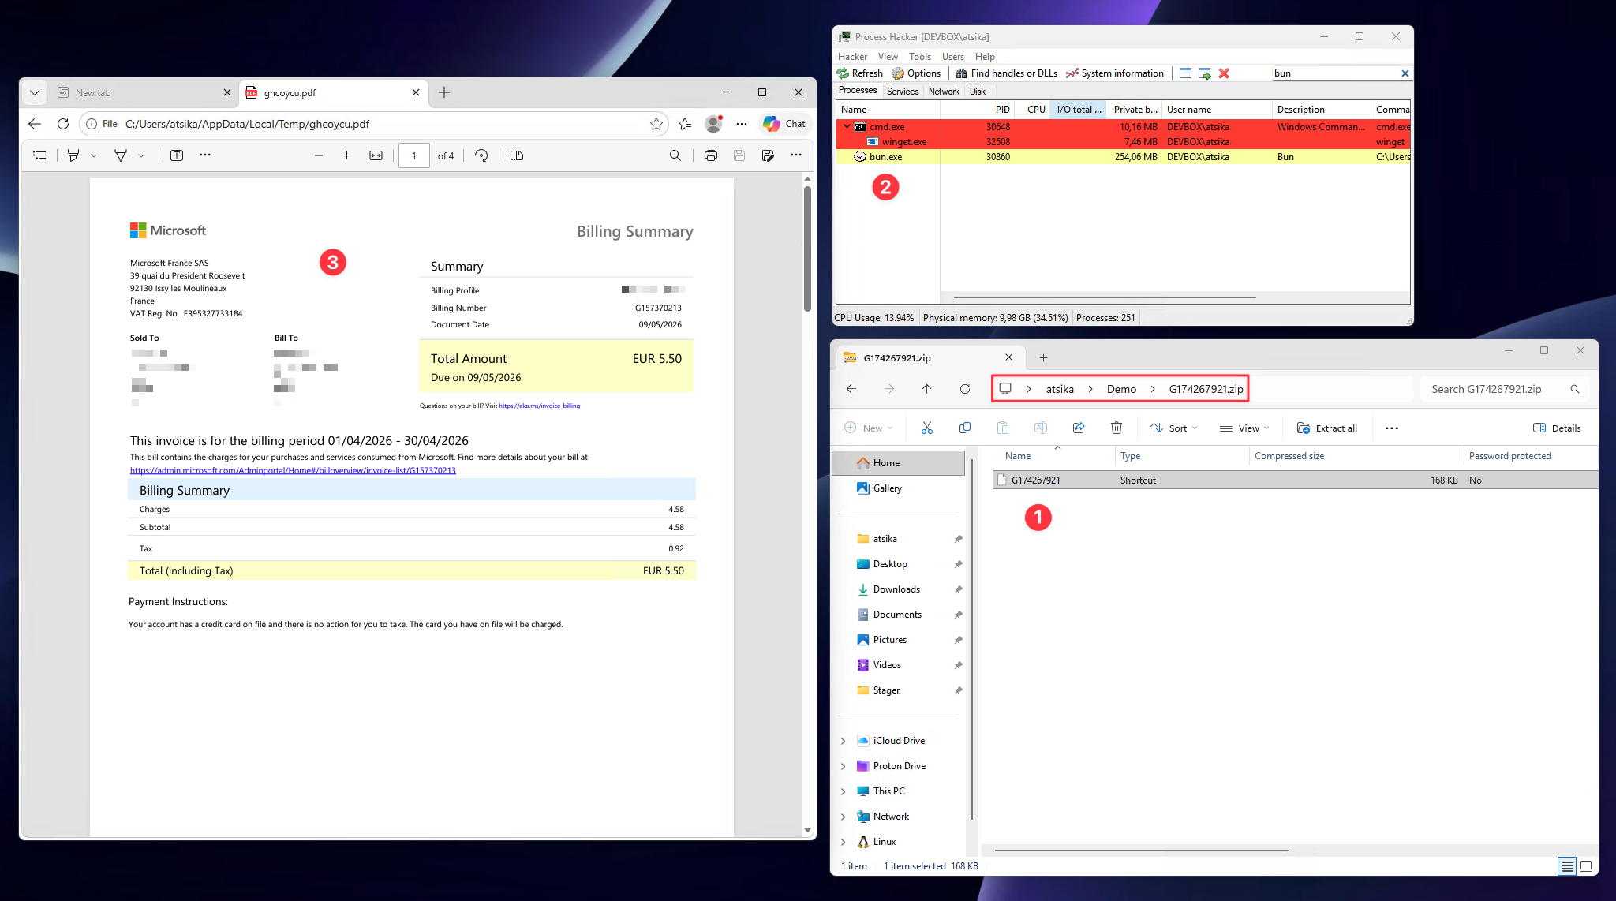The width and height of the screenshot is (1616, 901).
Task: Open the New dropdown in Explorer
Action: [869, 428]
